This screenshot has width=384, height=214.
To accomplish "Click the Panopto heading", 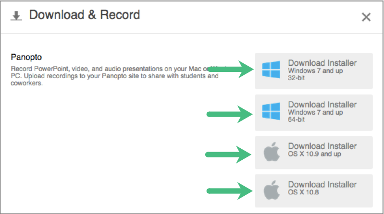I will (x=26, y=57).
